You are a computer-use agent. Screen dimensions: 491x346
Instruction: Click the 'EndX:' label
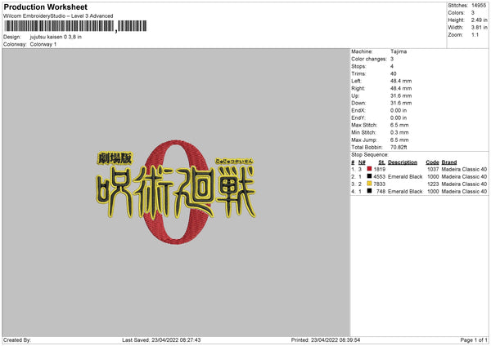[x=358, y=110]
